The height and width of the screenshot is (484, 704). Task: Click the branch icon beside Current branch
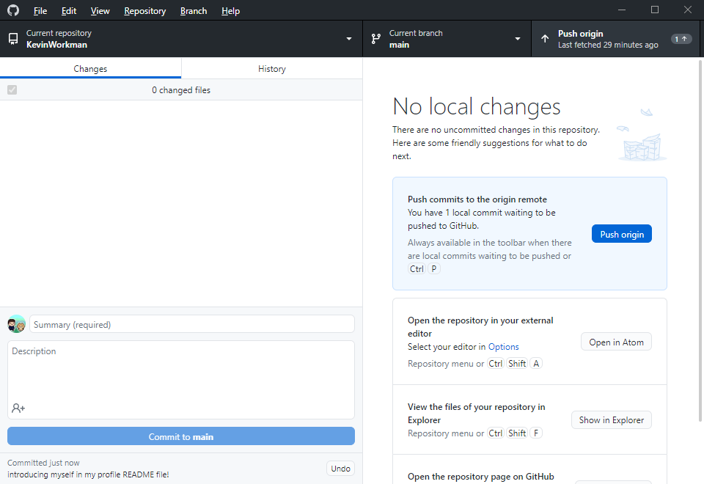point(376,39)
